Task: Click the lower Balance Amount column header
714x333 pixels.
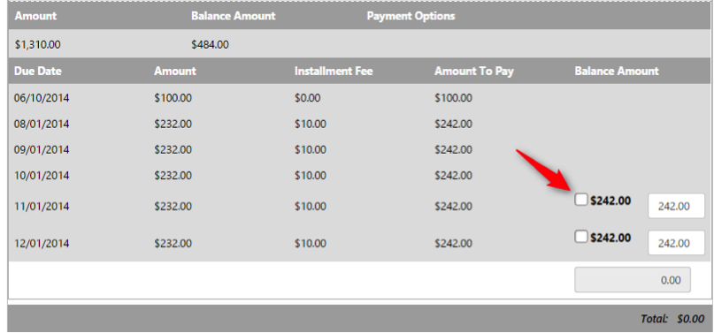Action: (617, 72)
